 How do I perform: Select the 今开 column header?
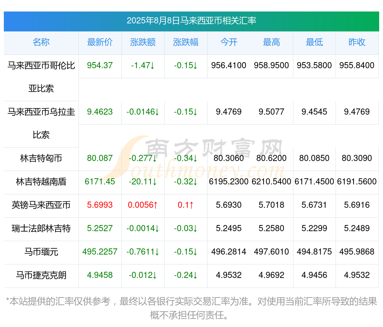pos(229,42)
